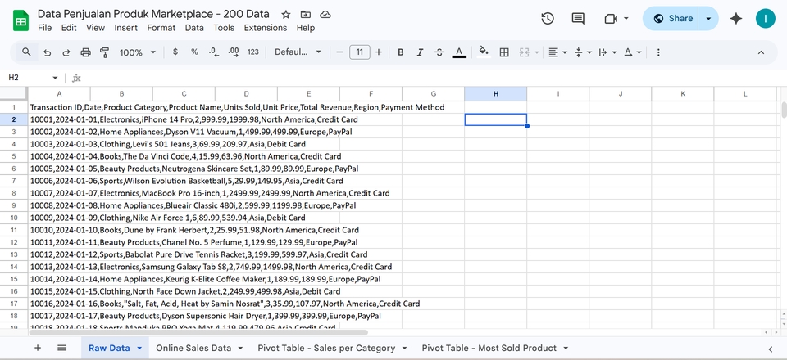Open the merge cells dropdown arrow

click(538, 52)
